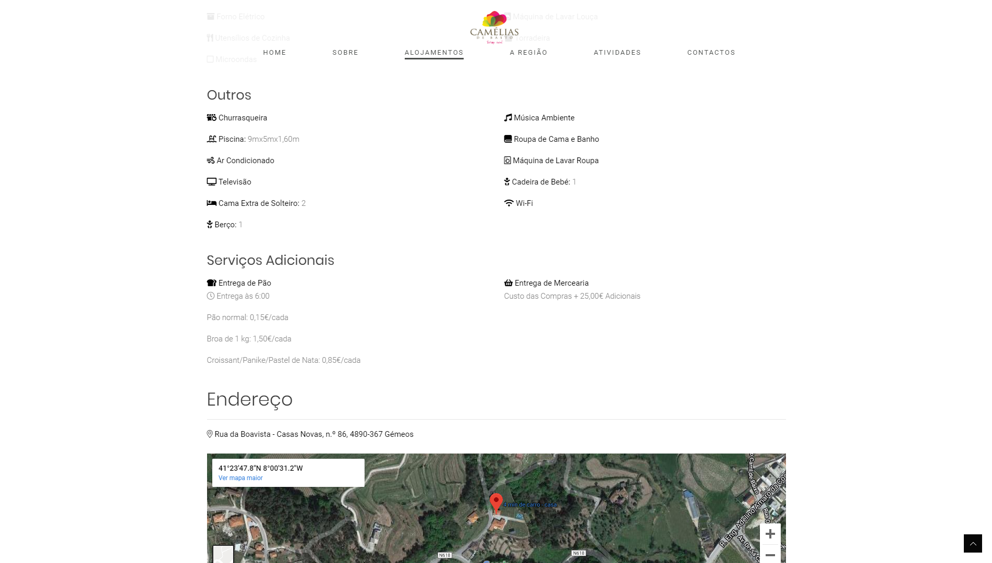
Task: Click the '4 min de carro - casa' map label
Action: [530, 505]
